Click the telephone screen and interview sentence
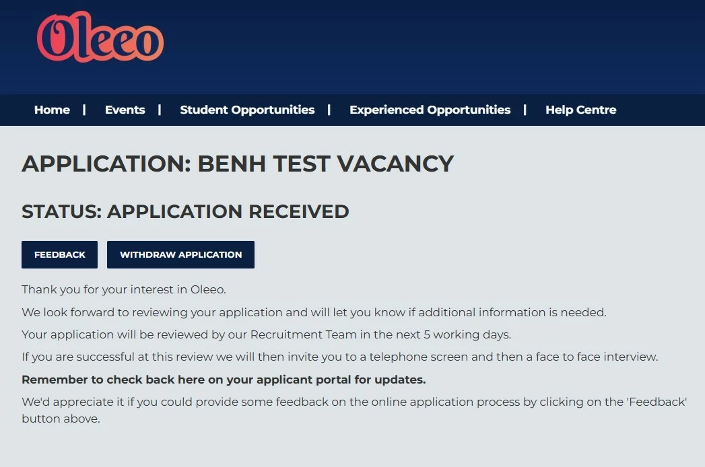This screenshot has width=705, height=467. tap(339, 357)
